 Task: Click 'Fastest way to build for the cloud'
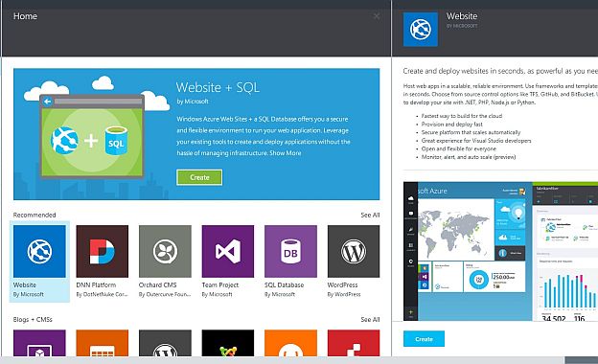462,116
